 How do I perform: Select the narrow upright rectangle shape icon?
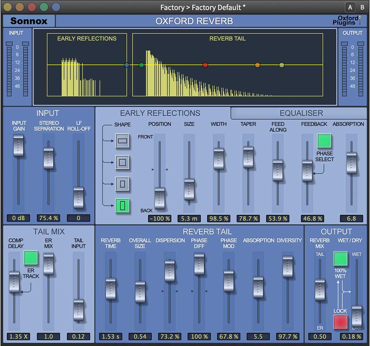(122, 184)
